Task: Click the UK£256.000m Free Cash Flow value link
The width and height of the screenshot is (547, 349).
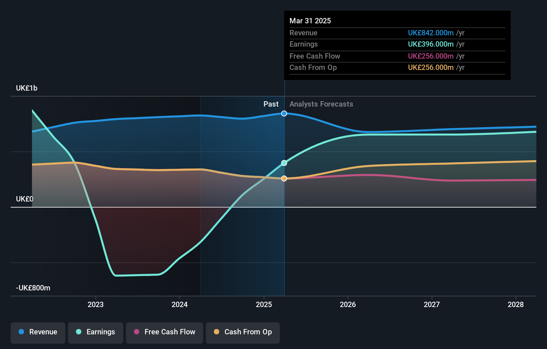Action: [430, 56]
